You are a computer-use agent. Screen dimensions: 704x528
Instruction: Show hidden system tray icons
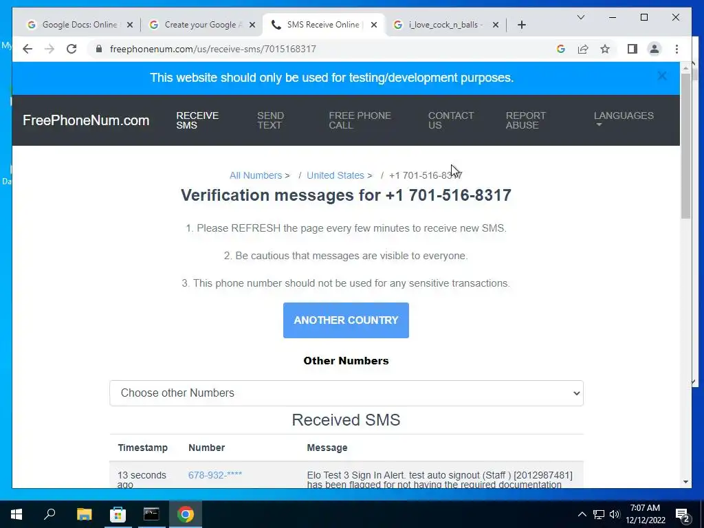coord(582,514)
